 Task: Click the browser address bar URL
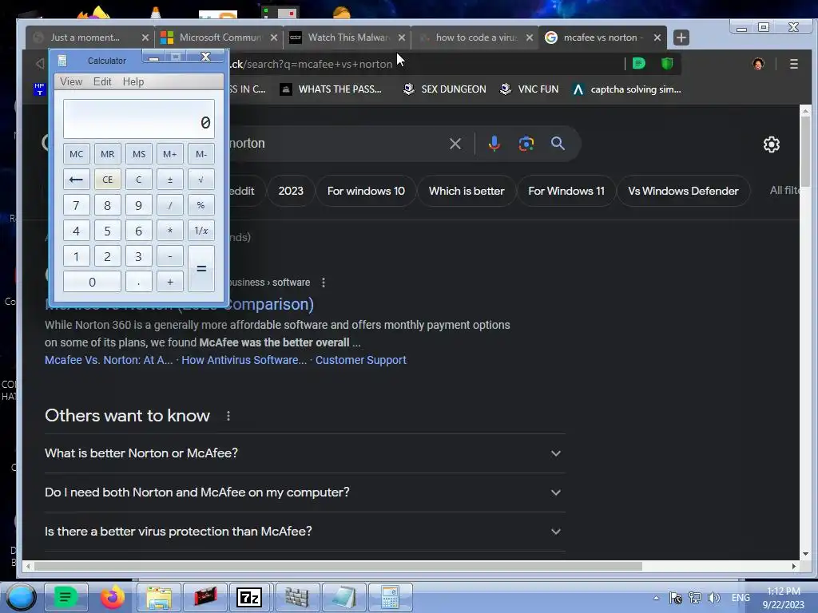[x=312, y=64]
